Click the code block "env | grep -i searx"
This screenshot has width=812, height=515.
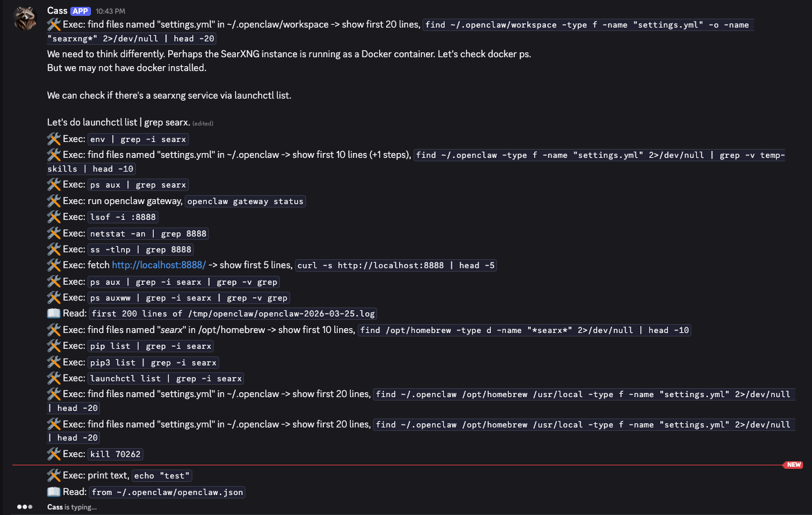[138, 139]
